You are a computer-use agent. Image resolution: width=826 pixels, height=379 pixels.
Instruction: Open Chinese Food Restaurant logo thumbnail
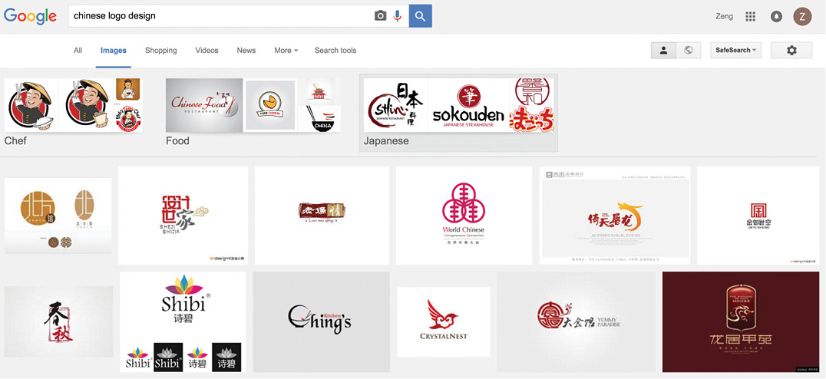204,105
